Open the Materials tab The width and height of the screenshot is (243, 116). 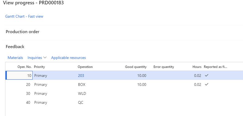click(x=15, y=58)
